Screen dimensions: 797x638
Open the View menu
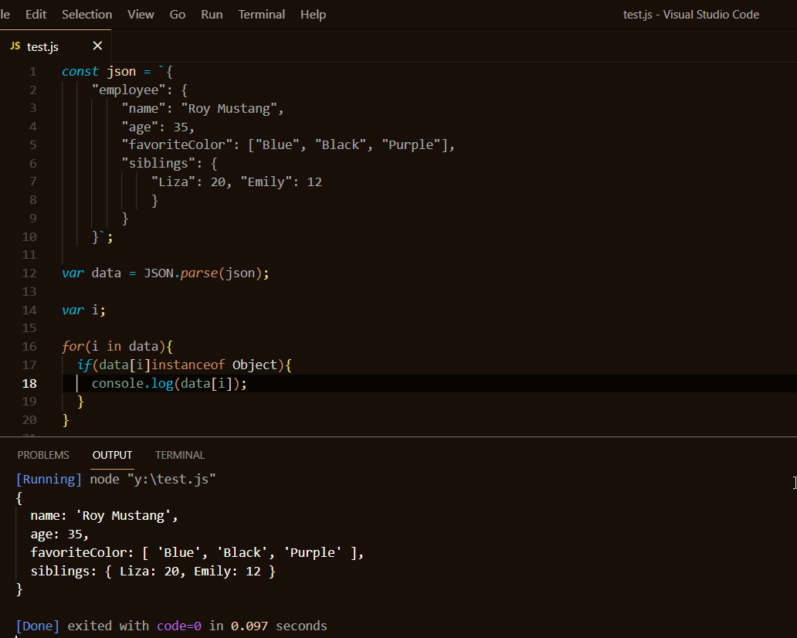pos(140,14)
